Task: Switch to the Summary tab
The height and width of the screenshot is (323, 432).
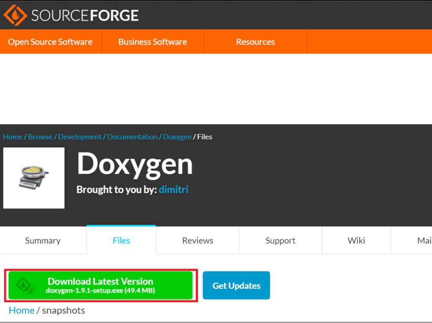Action: 43,240
